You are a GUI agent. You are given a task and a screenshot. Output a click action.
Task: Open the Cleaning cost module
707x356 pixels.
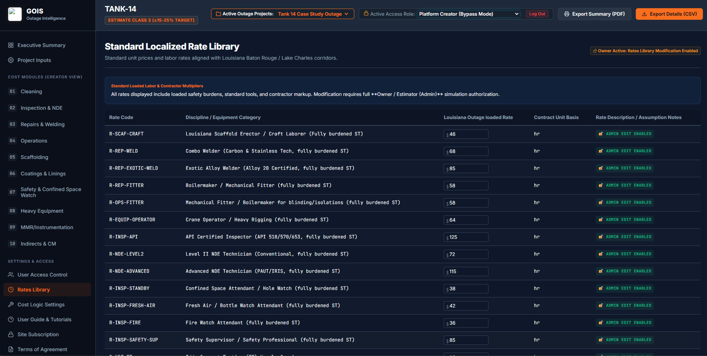coord(47,91)
